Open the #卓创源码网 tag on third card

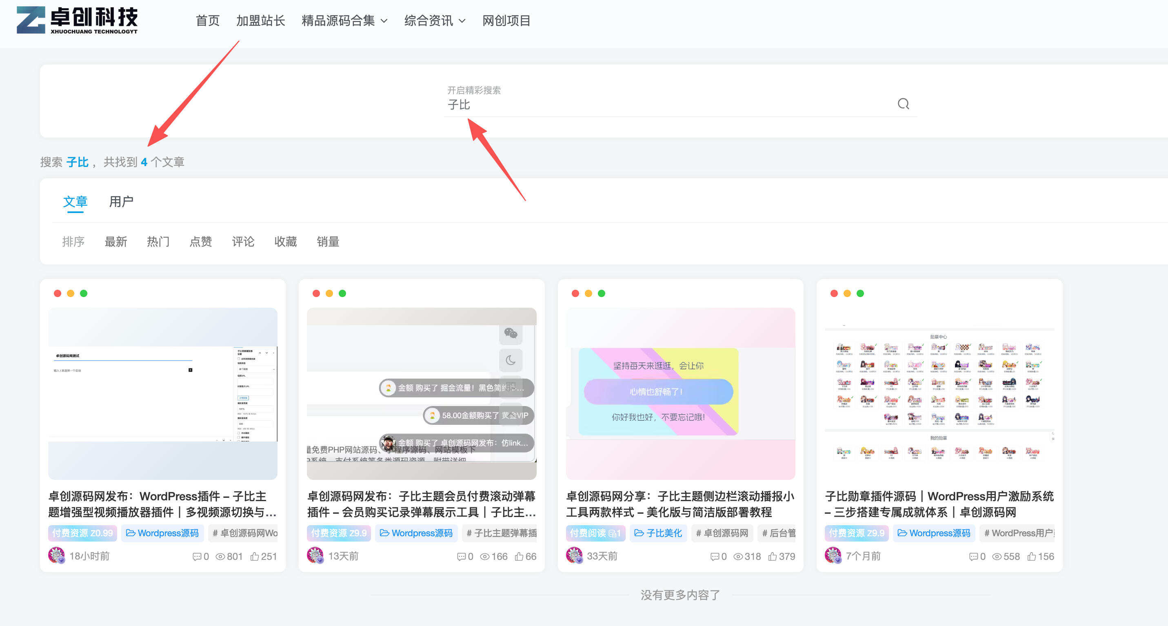coord(722,533)
